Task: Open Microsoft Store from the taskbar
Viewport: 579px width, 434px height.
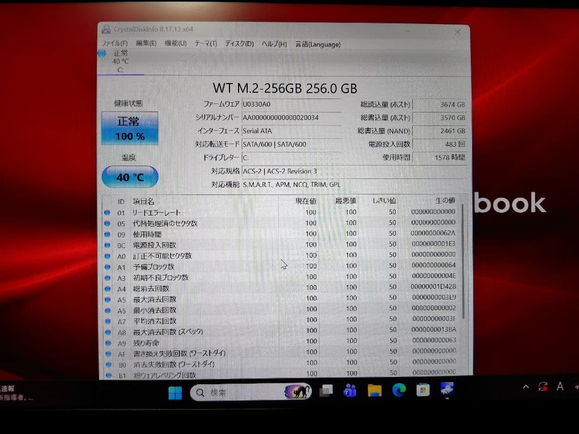Action: coord(423,390)
